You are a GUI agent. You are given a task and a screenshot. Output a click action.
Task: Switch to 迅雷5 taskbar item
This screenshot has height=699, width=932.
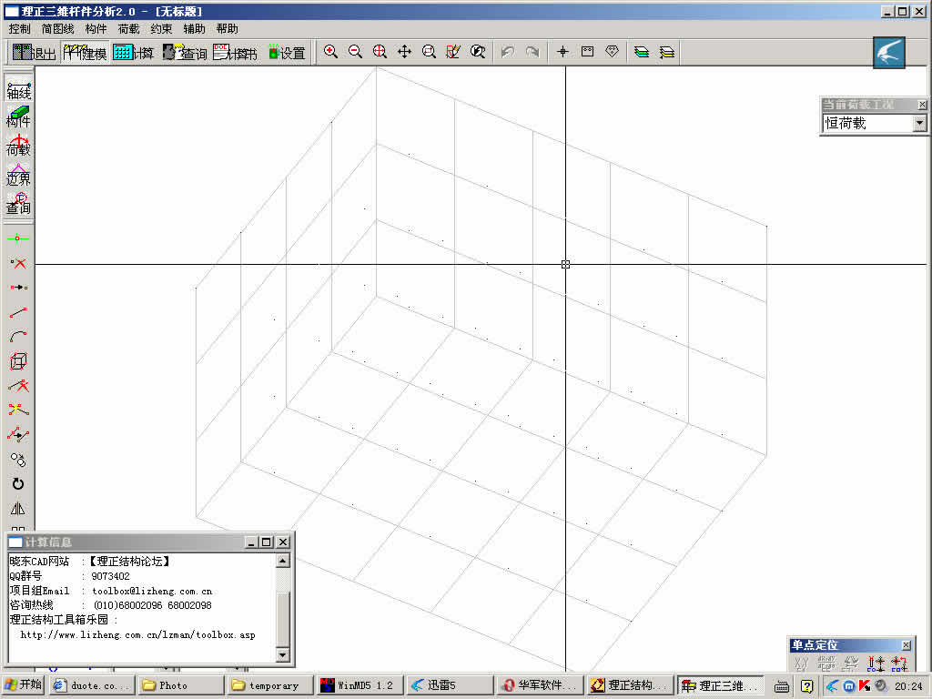pyautogui.click(x=451, y=685)
